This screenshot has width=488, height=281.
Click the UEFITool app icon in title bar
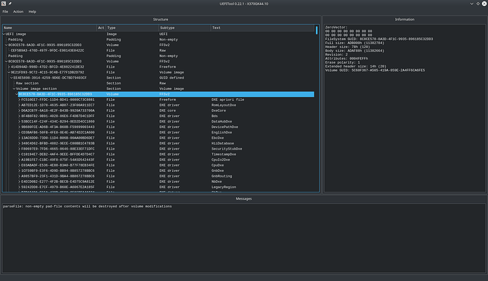4,4
